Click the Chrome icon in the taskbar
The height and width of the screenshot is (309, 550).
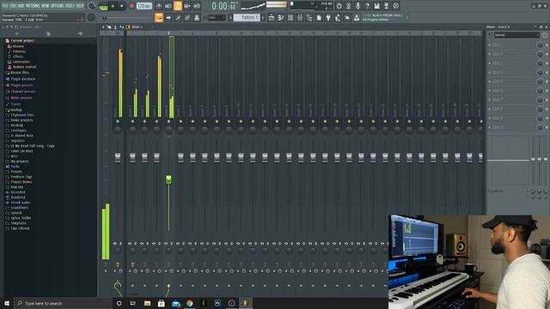(189, 303)
